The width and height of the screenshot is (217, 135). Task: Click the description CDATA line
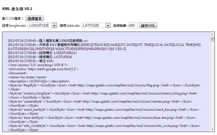point(39,81)
